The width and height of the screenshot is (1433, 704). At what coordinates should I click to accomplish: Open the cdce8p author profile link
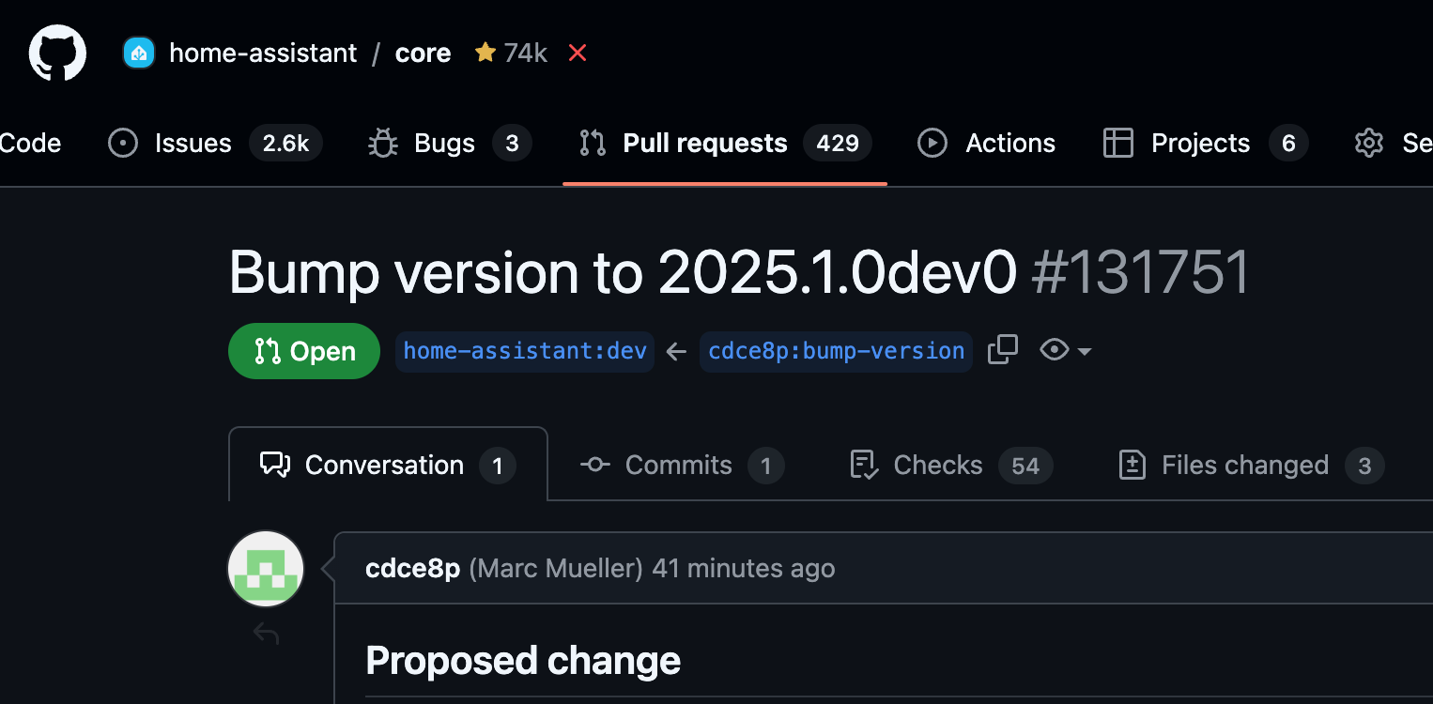[x=412, y=568]
